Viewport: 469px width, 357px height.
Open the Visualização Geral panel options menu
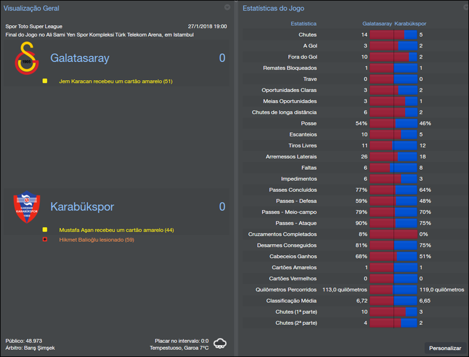coord(227,8)
